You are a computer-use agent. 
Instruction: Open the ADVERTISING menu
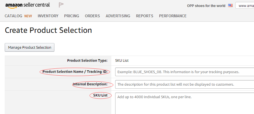pyautogui.click(x=118, y=16)
